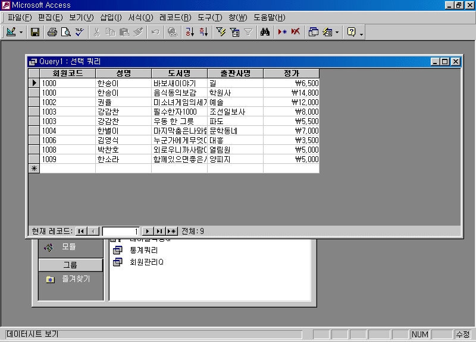Click the cell containing 조선일보사
Viewport: 476px width, 342px height.
point(235,112)
